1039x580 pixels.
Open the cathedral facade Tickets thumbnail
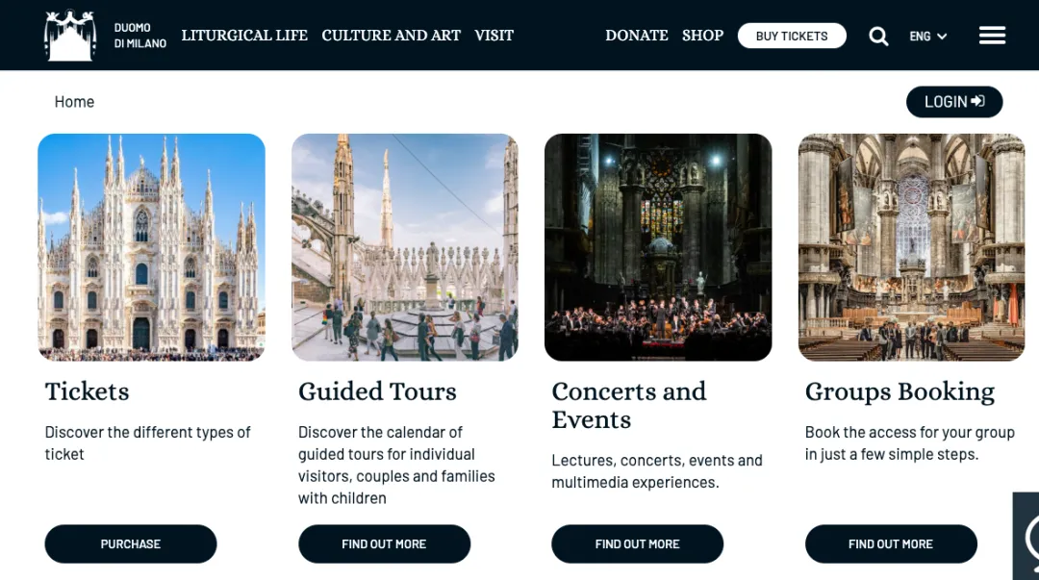(152, 247)
